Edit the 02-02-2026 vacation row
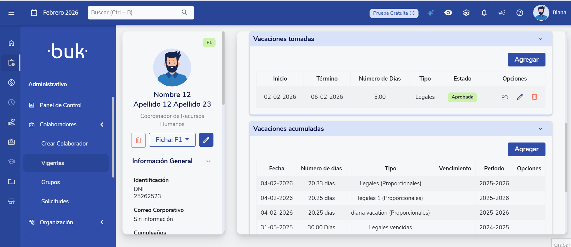This screenshot has height=247, width=571. pyautogui.click(x=520, y=97)
